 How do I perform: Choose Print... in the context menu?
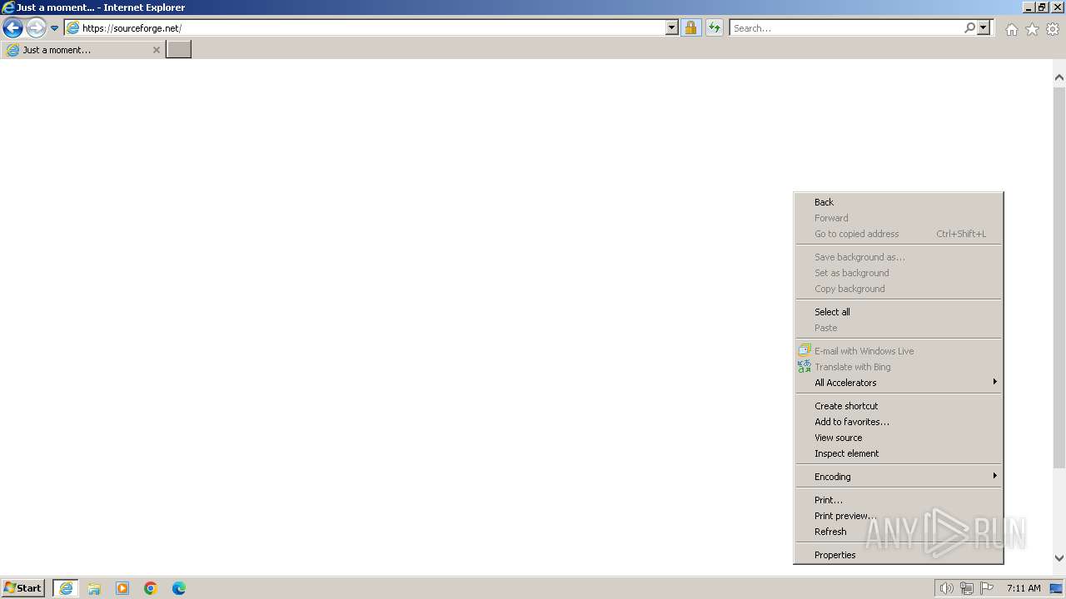coord(899,500)
